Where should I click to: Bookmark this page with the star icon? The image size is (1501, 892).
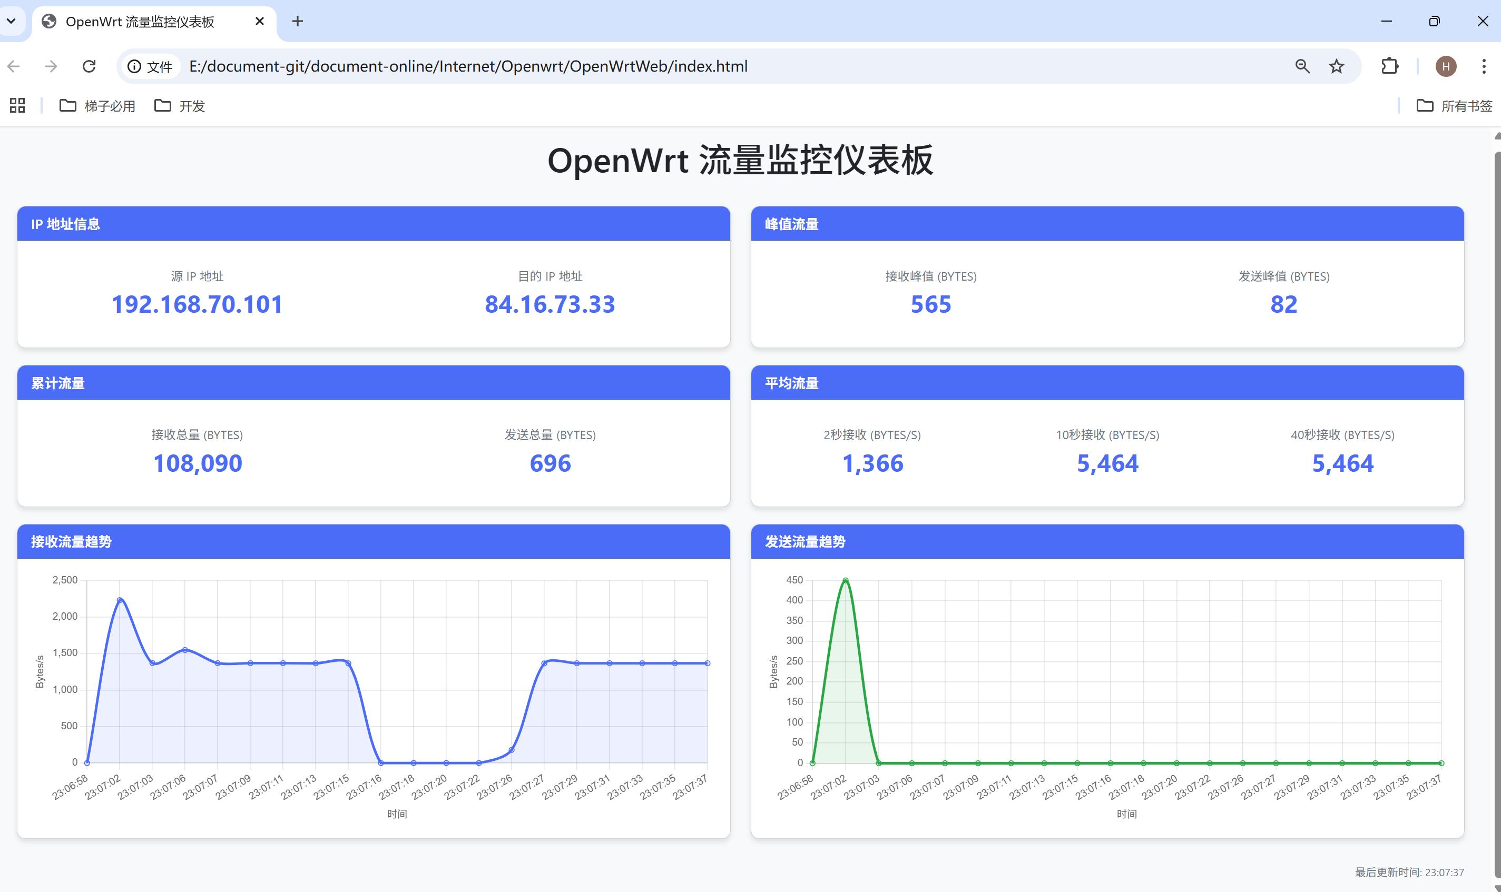click(x=1336, y=66)
